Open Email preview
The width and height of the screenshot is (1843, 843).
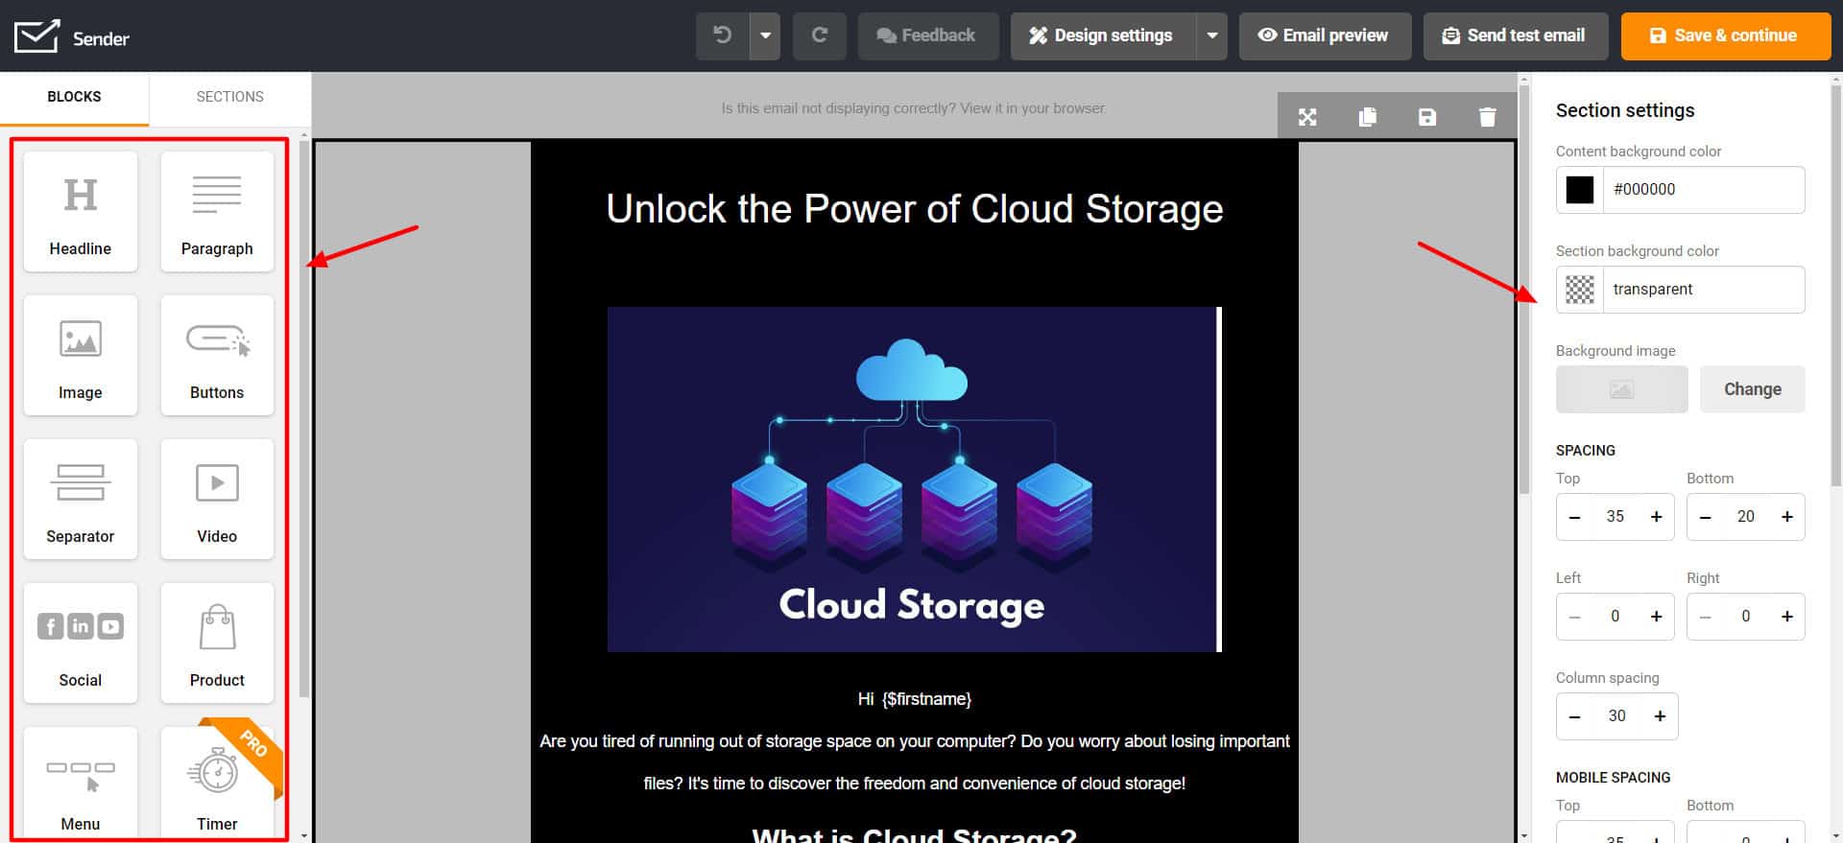[1324, 35]
